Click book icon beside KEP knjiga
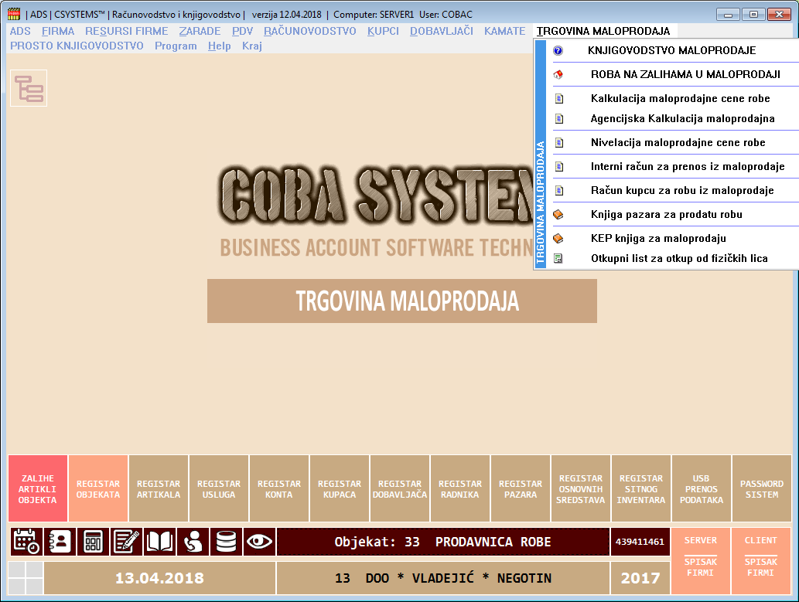 point(558,238)
